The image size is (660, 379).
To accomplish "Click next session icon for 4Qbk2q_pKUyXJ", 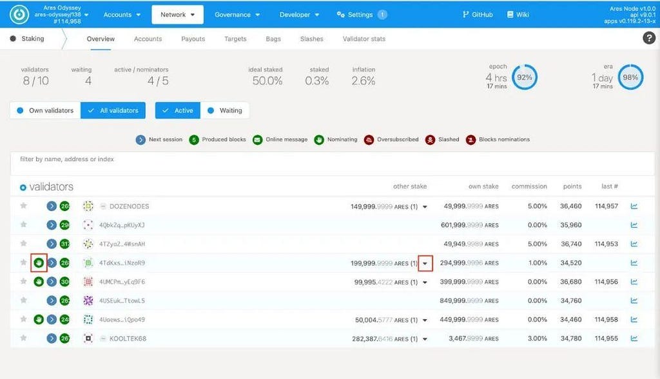I will click(52, 225).
